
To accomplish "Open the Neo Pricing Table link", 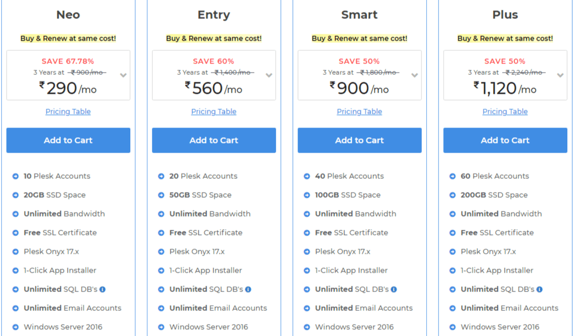I will [x=68, y=111].
